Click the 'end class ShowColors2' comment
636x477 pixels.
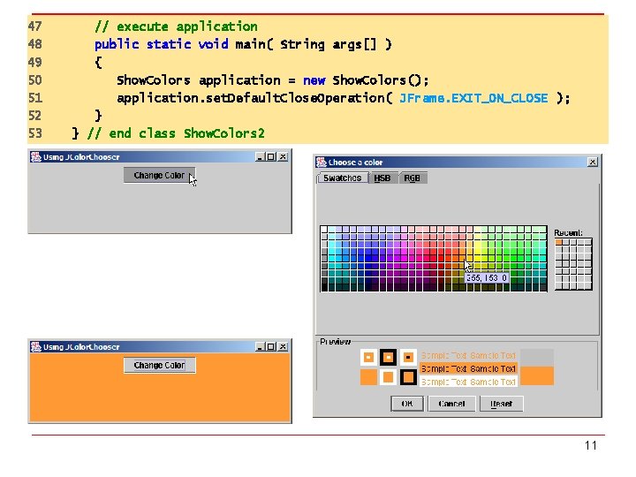[x=176, y=133]
